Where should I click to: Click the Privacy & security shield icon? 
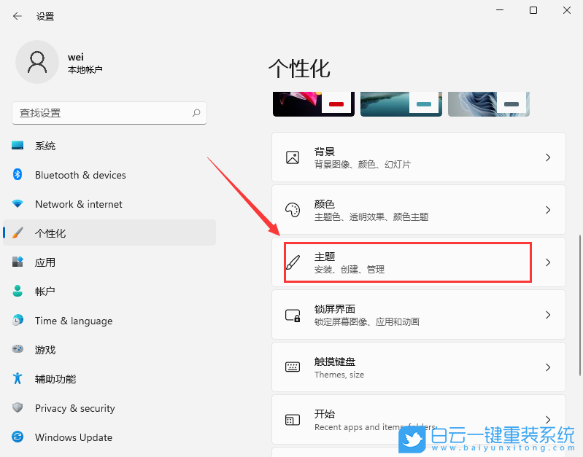click(18, 407)
